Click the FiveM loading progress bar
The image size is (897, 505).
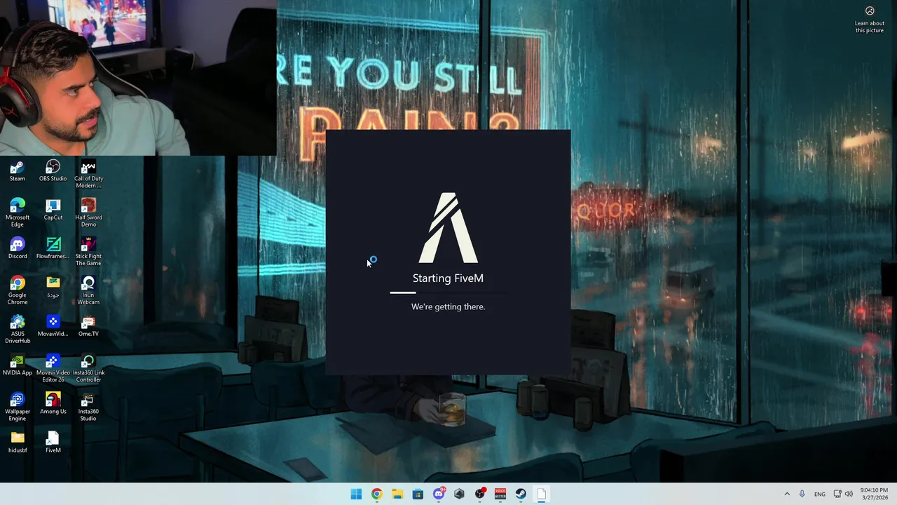(x=448, y=292)
